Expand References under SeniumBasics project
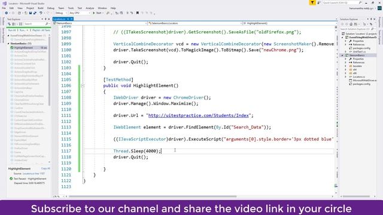Image resolution: width=383 pixels, height=215 pixels. [x=346, y=62]
